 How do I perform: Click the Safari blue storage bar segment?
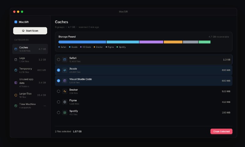point(82,42)
